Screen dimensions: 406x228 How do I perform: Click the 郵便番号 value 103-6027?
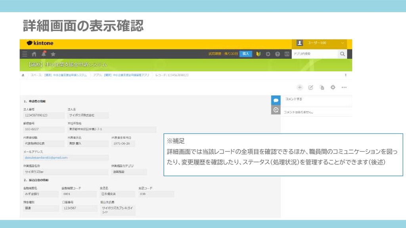(44, 129)
